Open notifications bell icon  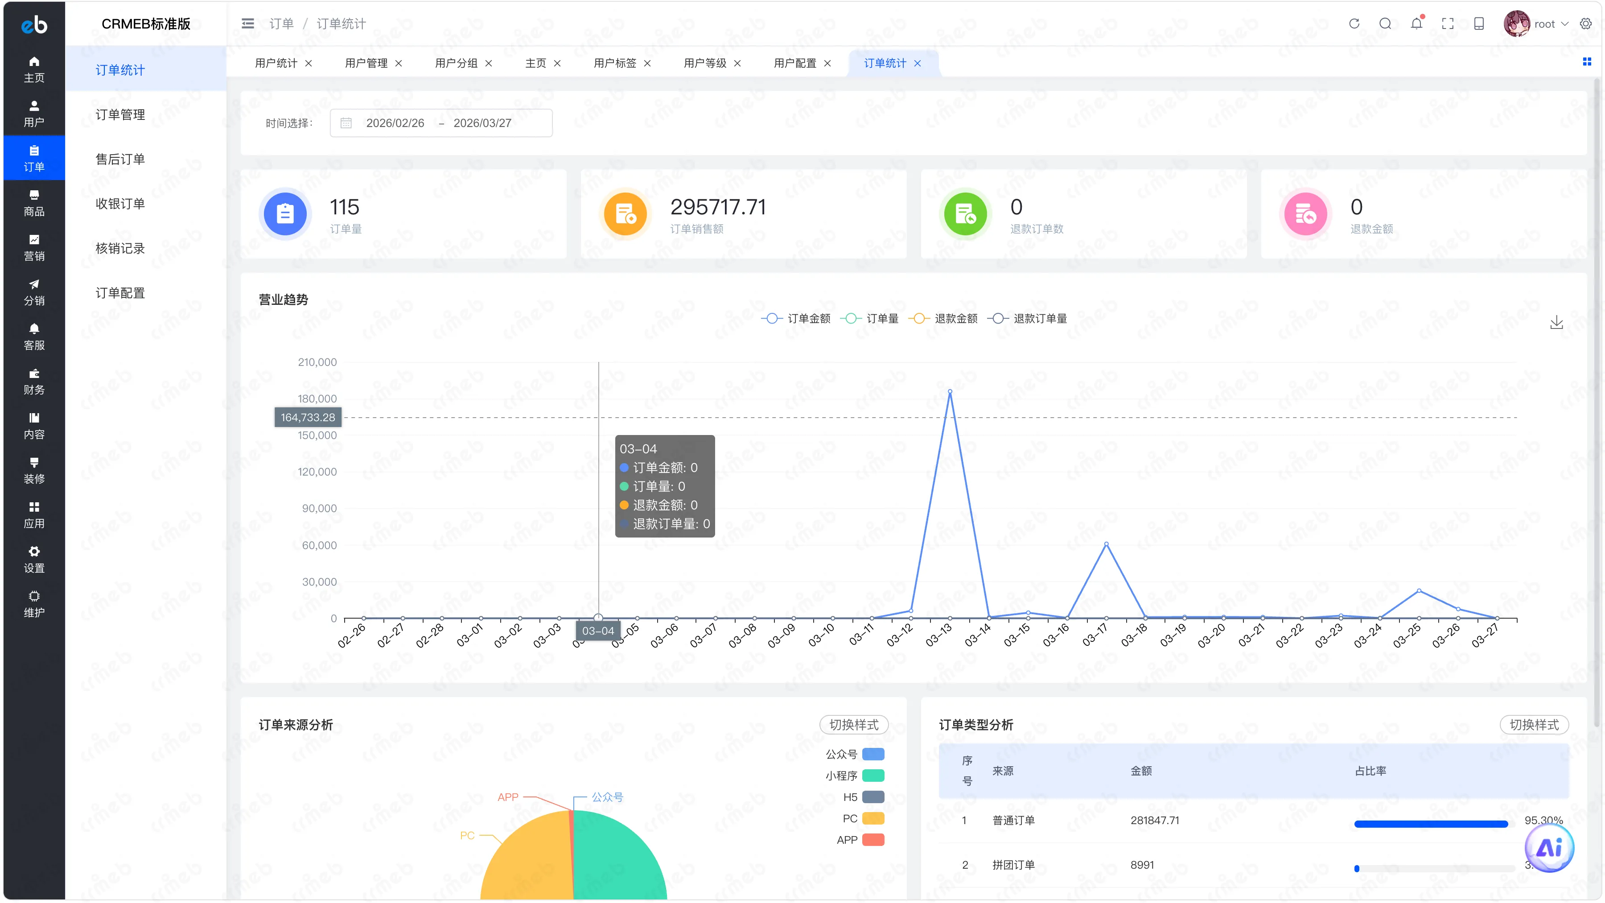[x=1417, y=24]
